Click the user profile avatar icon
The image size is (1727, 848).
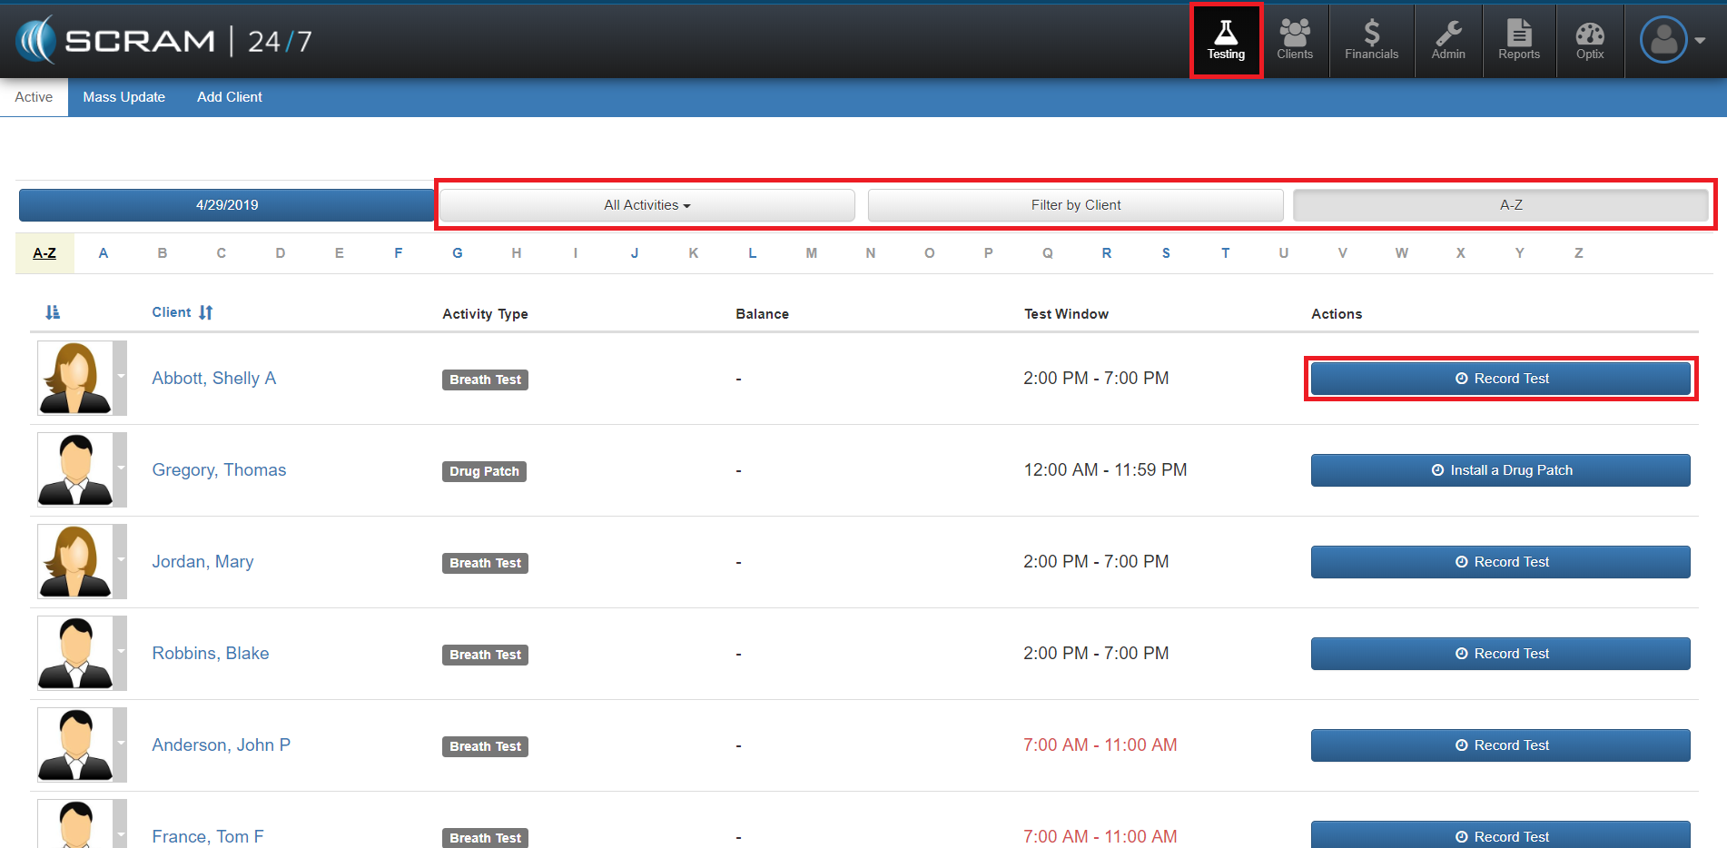(1663, 40)
